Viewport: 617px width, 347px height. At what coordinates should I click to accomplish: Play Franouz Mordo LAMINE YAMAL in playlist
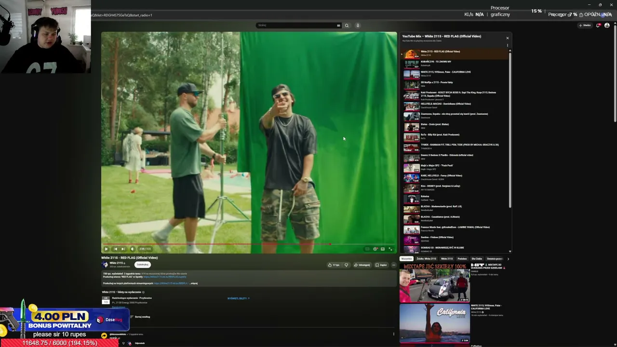click(x=455, y=229)
